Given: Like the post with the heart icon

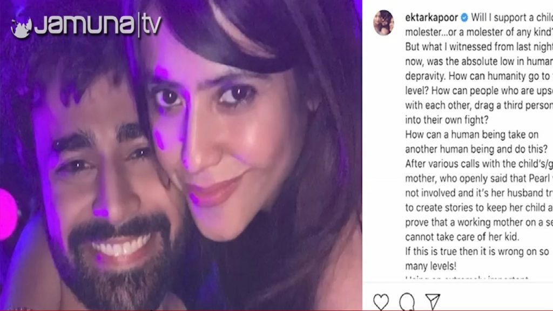Looking at the screenshot, I should (x=381, y=302).
